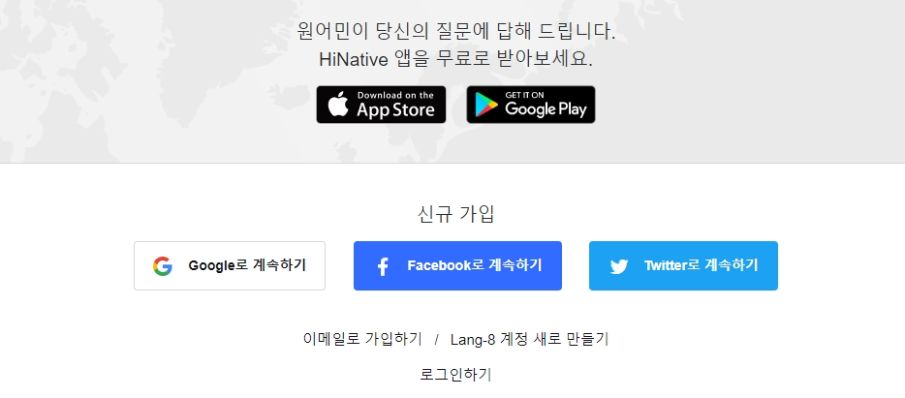Click the slash separator between signup links

(436, 339)
